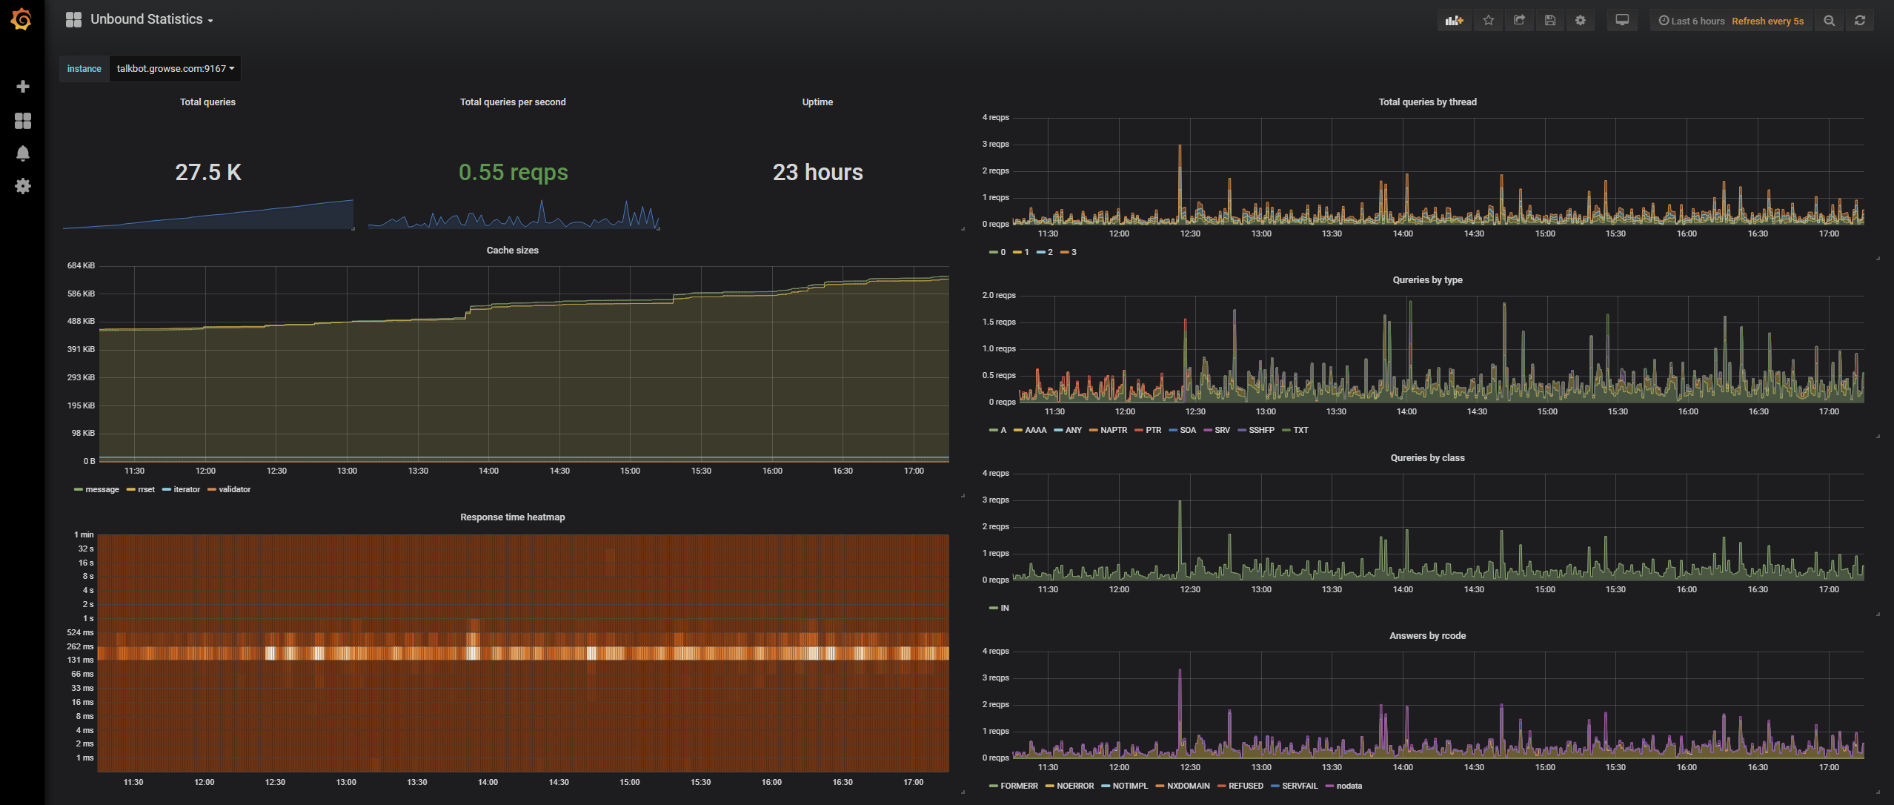The width and height of the screenshot is (1894, 805).
Task: Zoom out time range with magnifier icon
Action: point(1829,21)
